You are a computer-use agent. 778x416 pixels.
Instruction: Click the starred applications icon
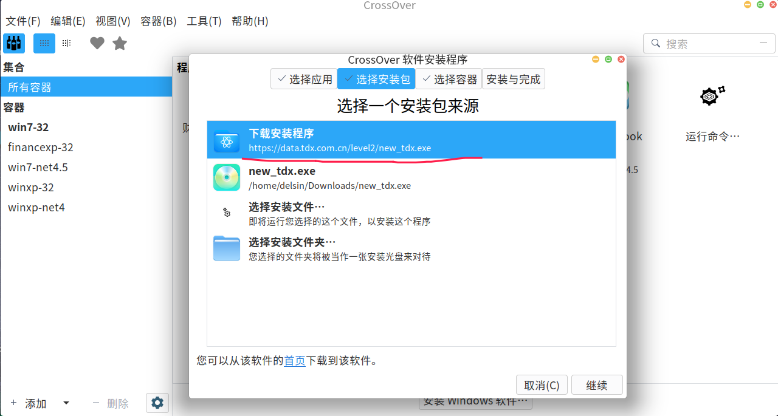(x=119, y=43)
